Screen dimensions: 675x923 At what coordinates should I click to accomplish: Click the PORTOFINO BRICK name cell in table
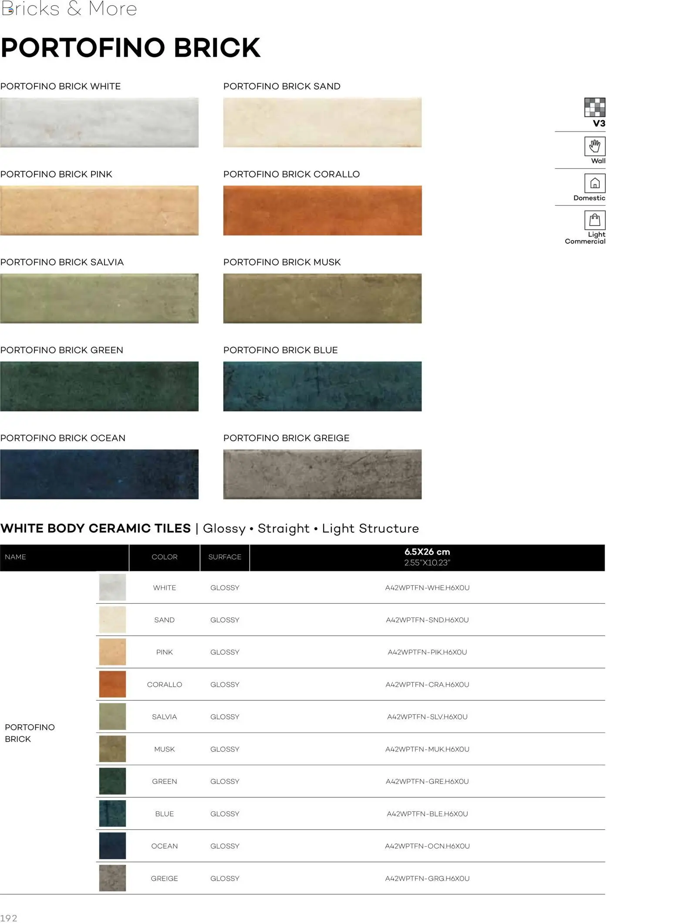[x=30, y=733]
